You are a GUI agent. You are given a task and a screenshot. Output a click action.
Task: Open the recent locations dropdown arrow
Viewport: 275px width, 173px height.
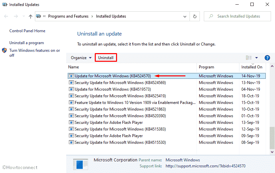24,16
